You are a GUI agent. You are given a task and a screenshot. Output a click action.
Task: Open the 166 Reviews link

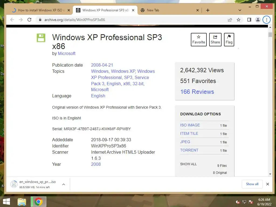(x=197, y=92)
